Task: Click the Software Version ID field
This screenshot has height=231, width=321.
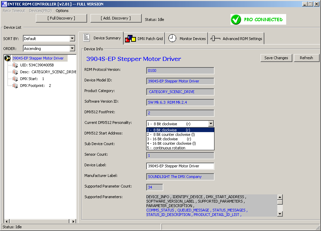Action: [180, 102]
